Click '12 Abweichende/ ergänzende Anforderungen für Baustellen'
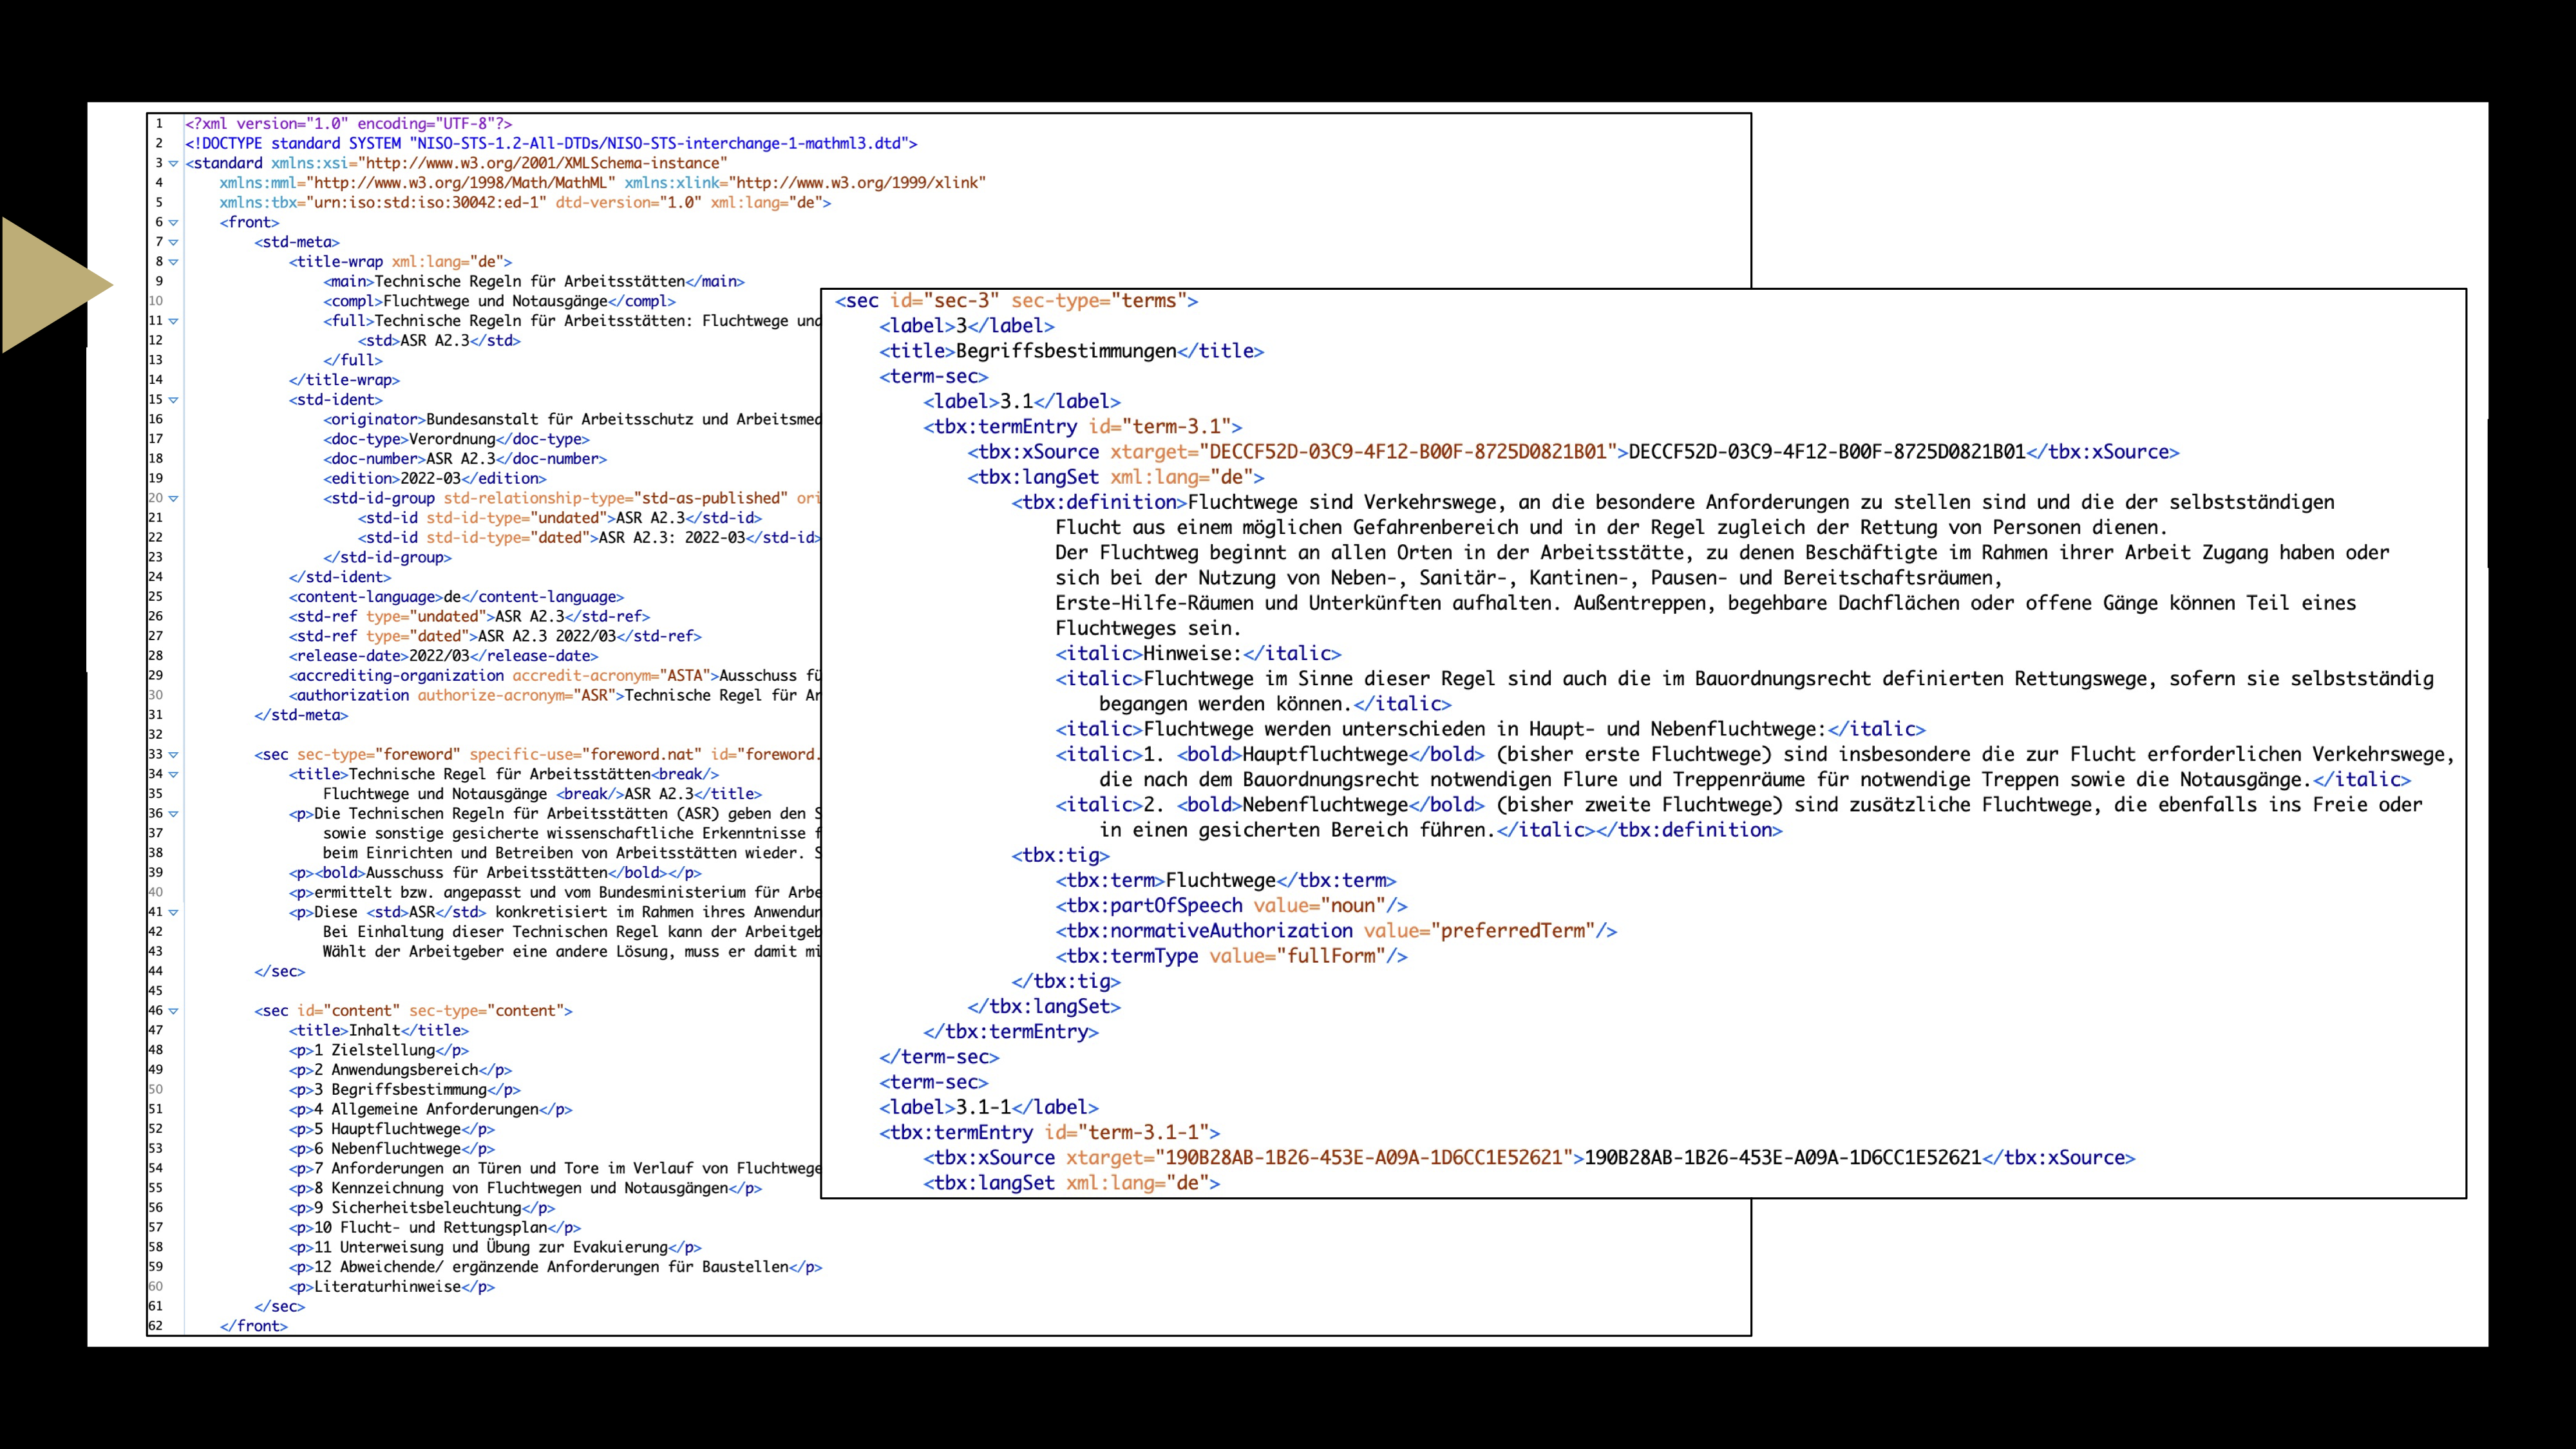Screen dimensions: 2576x1449 coord(555,1267)
